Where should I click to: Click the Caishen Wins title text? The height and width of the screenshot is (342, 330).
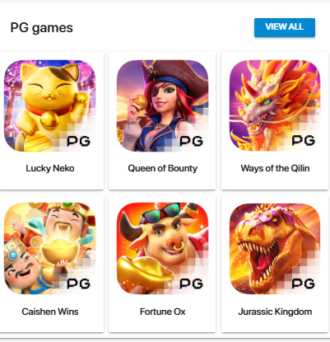50,312
